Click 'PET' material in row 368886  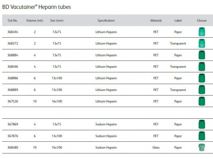[x=156, y=78]
